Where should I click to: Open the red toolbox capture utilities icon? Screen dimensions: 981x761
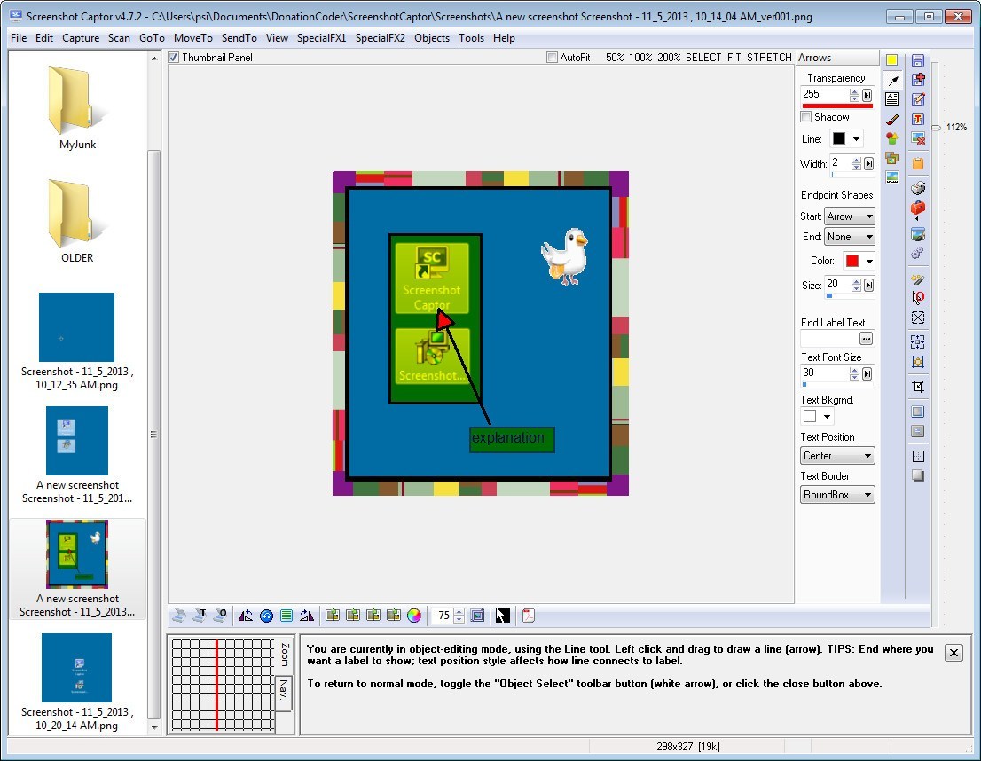coord(919,206)
